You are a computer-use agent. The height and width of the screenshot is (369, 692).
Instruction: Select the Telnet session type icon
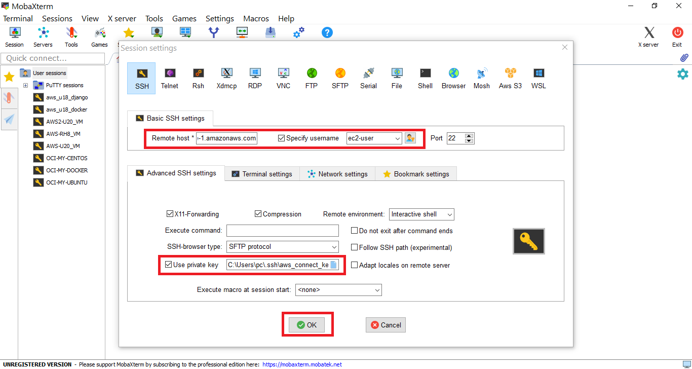[170, 78]
